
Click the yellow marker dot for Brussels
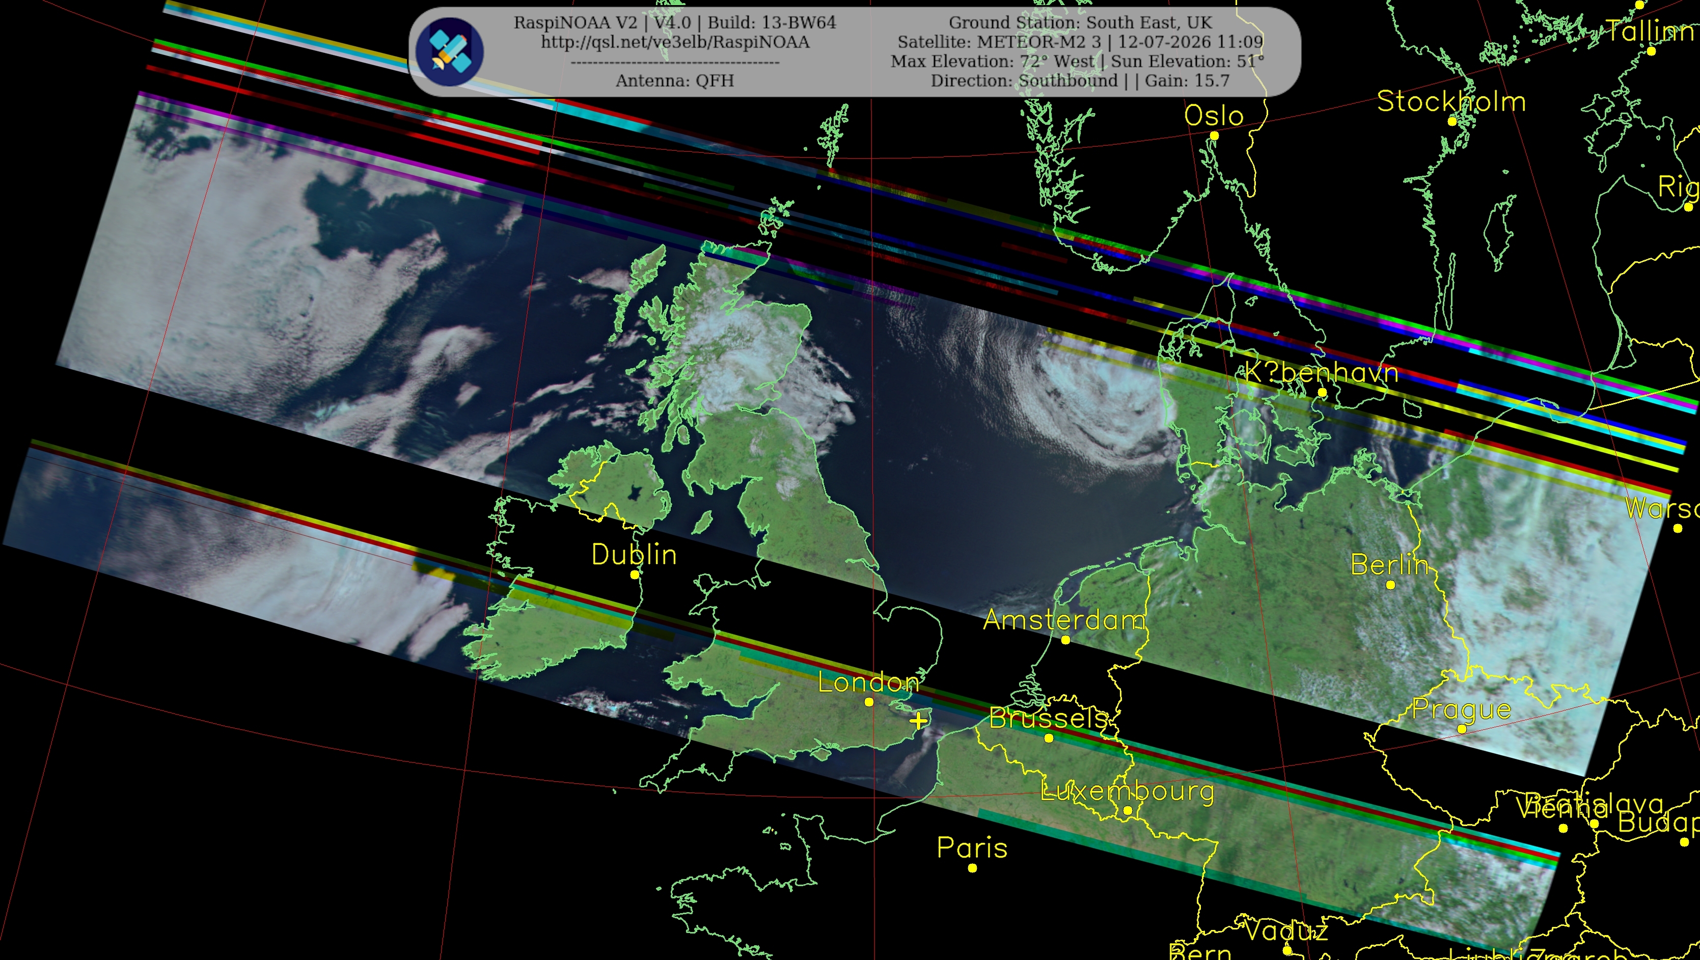[x=1049, y=738]
